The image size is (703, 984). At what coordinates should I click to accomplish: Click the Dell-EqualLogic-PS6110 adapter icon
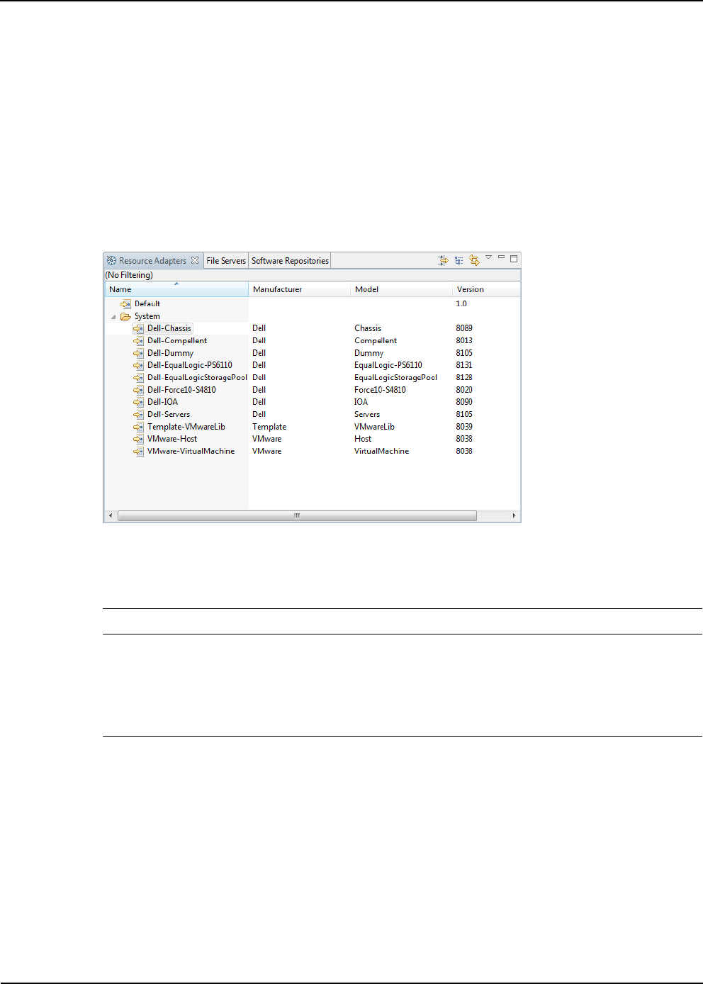click(x=138, y=365)
